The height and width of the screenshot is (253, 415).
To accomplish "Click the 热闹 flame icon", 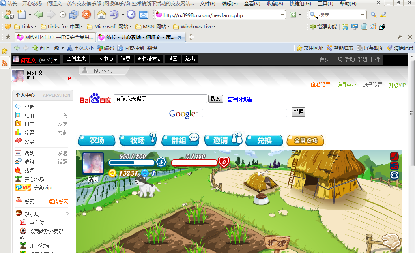I will tap(18, 170).
